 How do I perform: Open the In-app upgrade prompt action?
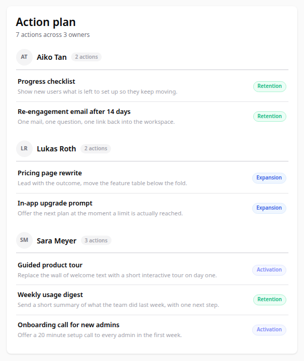152,208
